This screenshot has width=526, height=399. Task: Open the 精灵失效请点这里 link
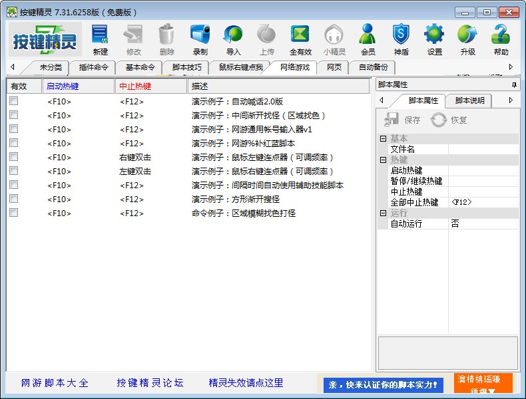tap(246, 383)
